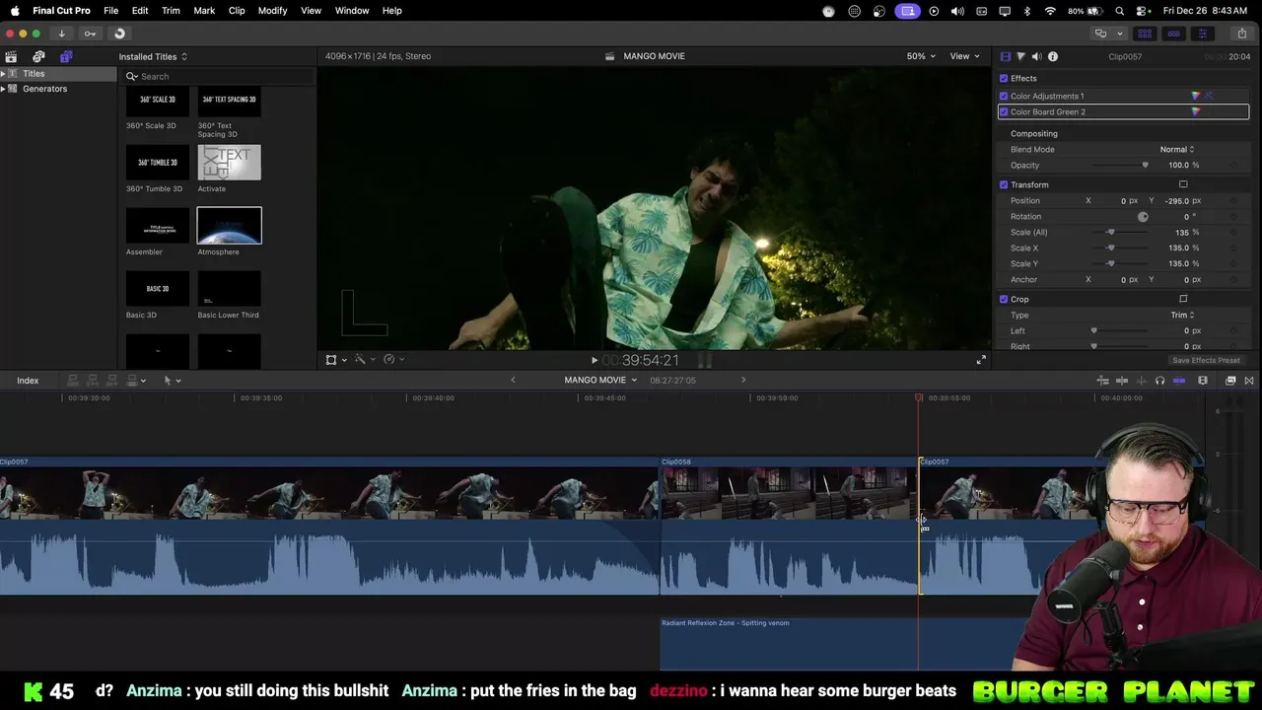The width and height of the screenshot is (1262, 710).
Task: Open the transform tool popup in viewer
Action: point(336,360)
